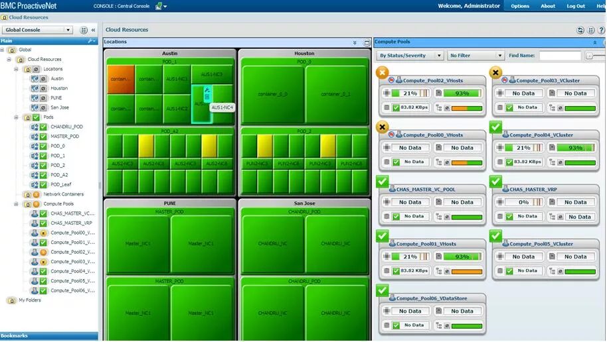Click the green check status of Compute_Pool01_VHosts
The width and height of the screenshot is (607, 342).
click(382, 236)
